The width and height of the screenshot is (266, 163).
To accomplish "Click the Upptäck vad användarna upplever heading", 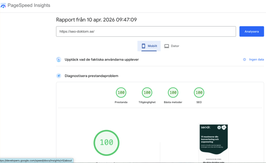I will (102, 59).
